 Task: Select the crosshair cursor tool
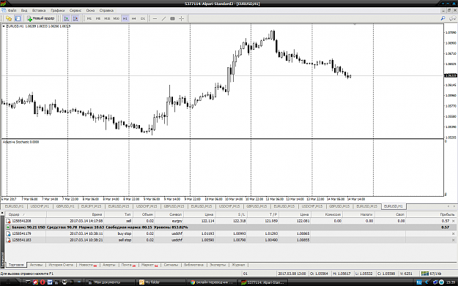[182, 18]
